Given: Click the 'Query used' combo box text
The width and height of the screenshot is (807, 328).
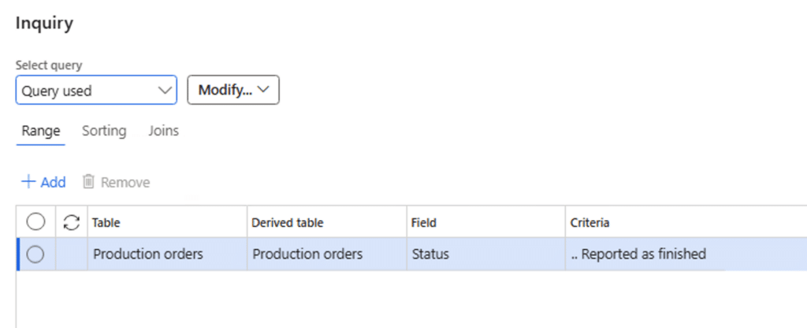Looking at the screenshot, I should pyautogui.click(x=57, y=91).
